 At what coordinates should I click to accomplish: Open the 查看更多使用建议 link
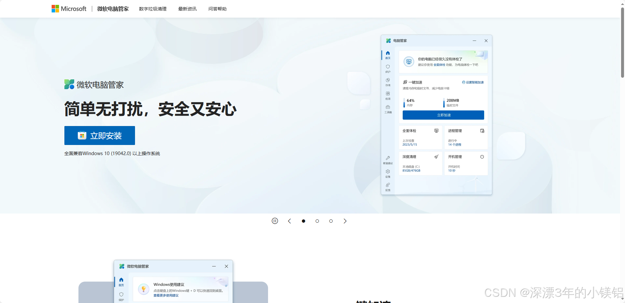click(x=166, y=295)
